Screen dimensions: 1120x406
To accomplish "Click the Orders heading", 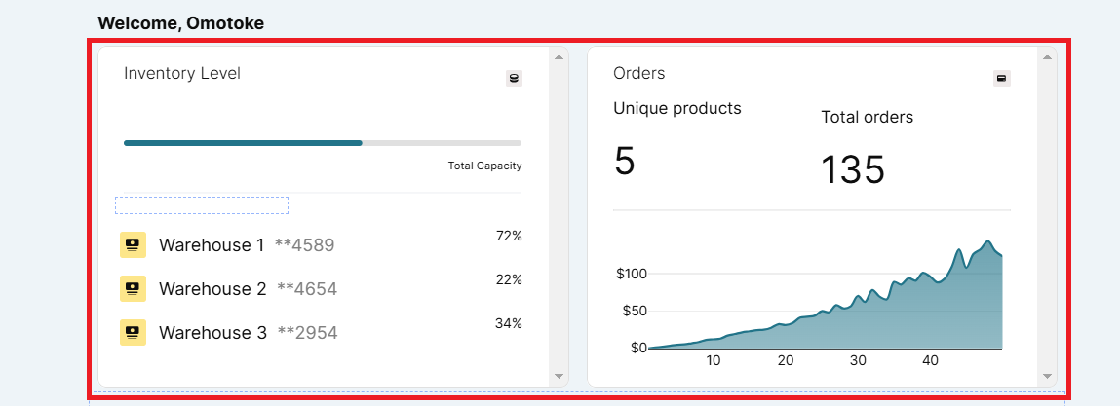I will point(639,73).
